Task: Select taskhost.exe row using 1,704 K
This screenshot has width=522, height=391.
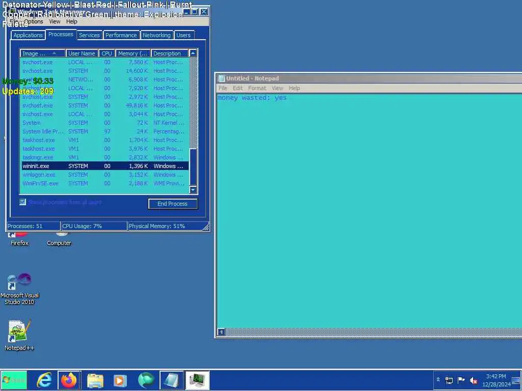Action: (105, 140)
